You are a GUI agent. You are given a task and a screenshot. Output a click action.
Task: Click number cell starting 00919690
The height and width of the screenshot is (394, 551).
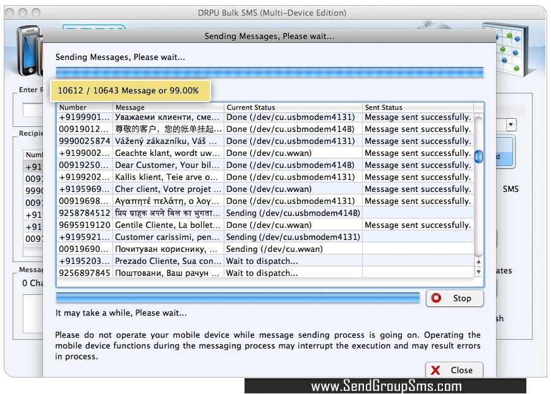point(85,249)
